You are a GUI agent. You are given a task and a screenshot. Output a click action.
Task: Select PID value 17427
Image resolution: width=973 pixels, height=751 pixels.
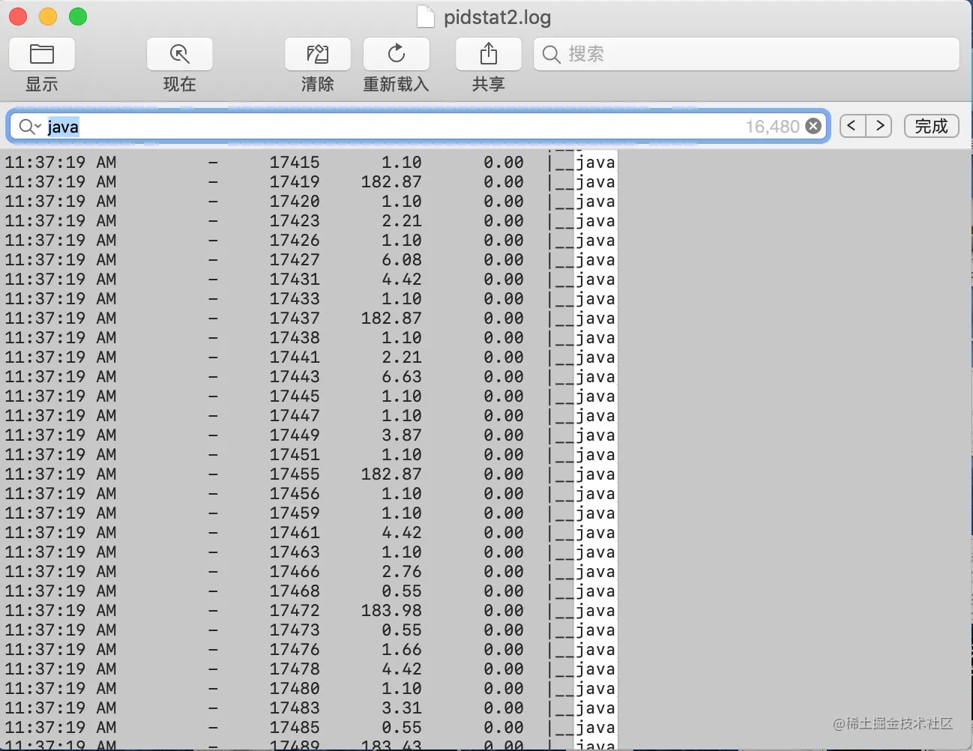[x=295, y=259]
